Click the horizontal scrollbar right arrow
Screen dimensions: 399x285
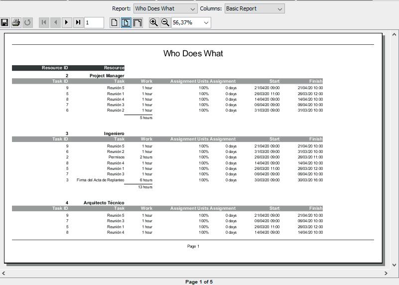point(386,274)
